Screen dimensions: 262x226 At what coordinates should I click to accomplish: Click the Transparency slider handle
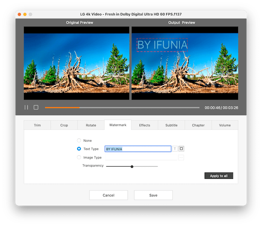(x=132, y=167)
